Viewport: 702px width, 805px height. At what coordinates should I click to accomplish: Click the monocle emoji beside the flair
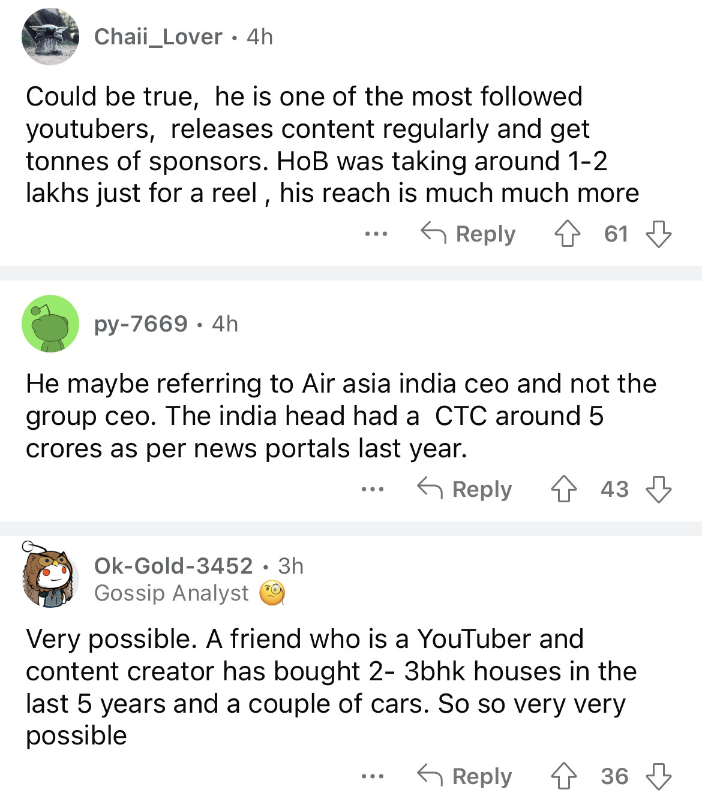pyautogui.click(x=272, y=593)
